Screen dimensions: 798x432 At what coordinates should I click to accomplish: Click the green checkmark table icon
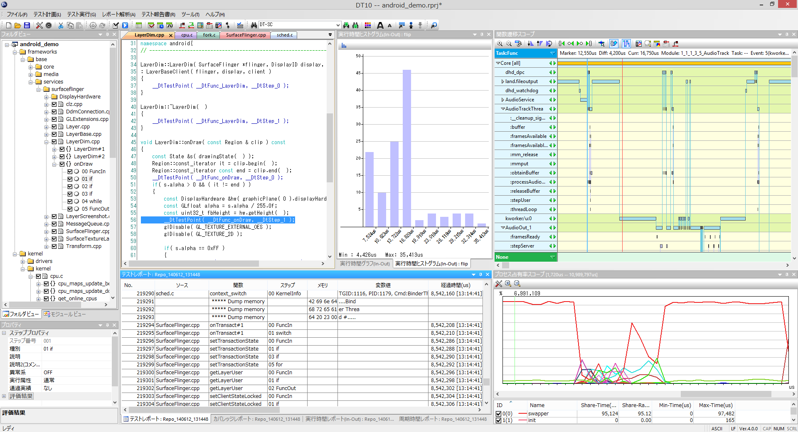point(151,25)
